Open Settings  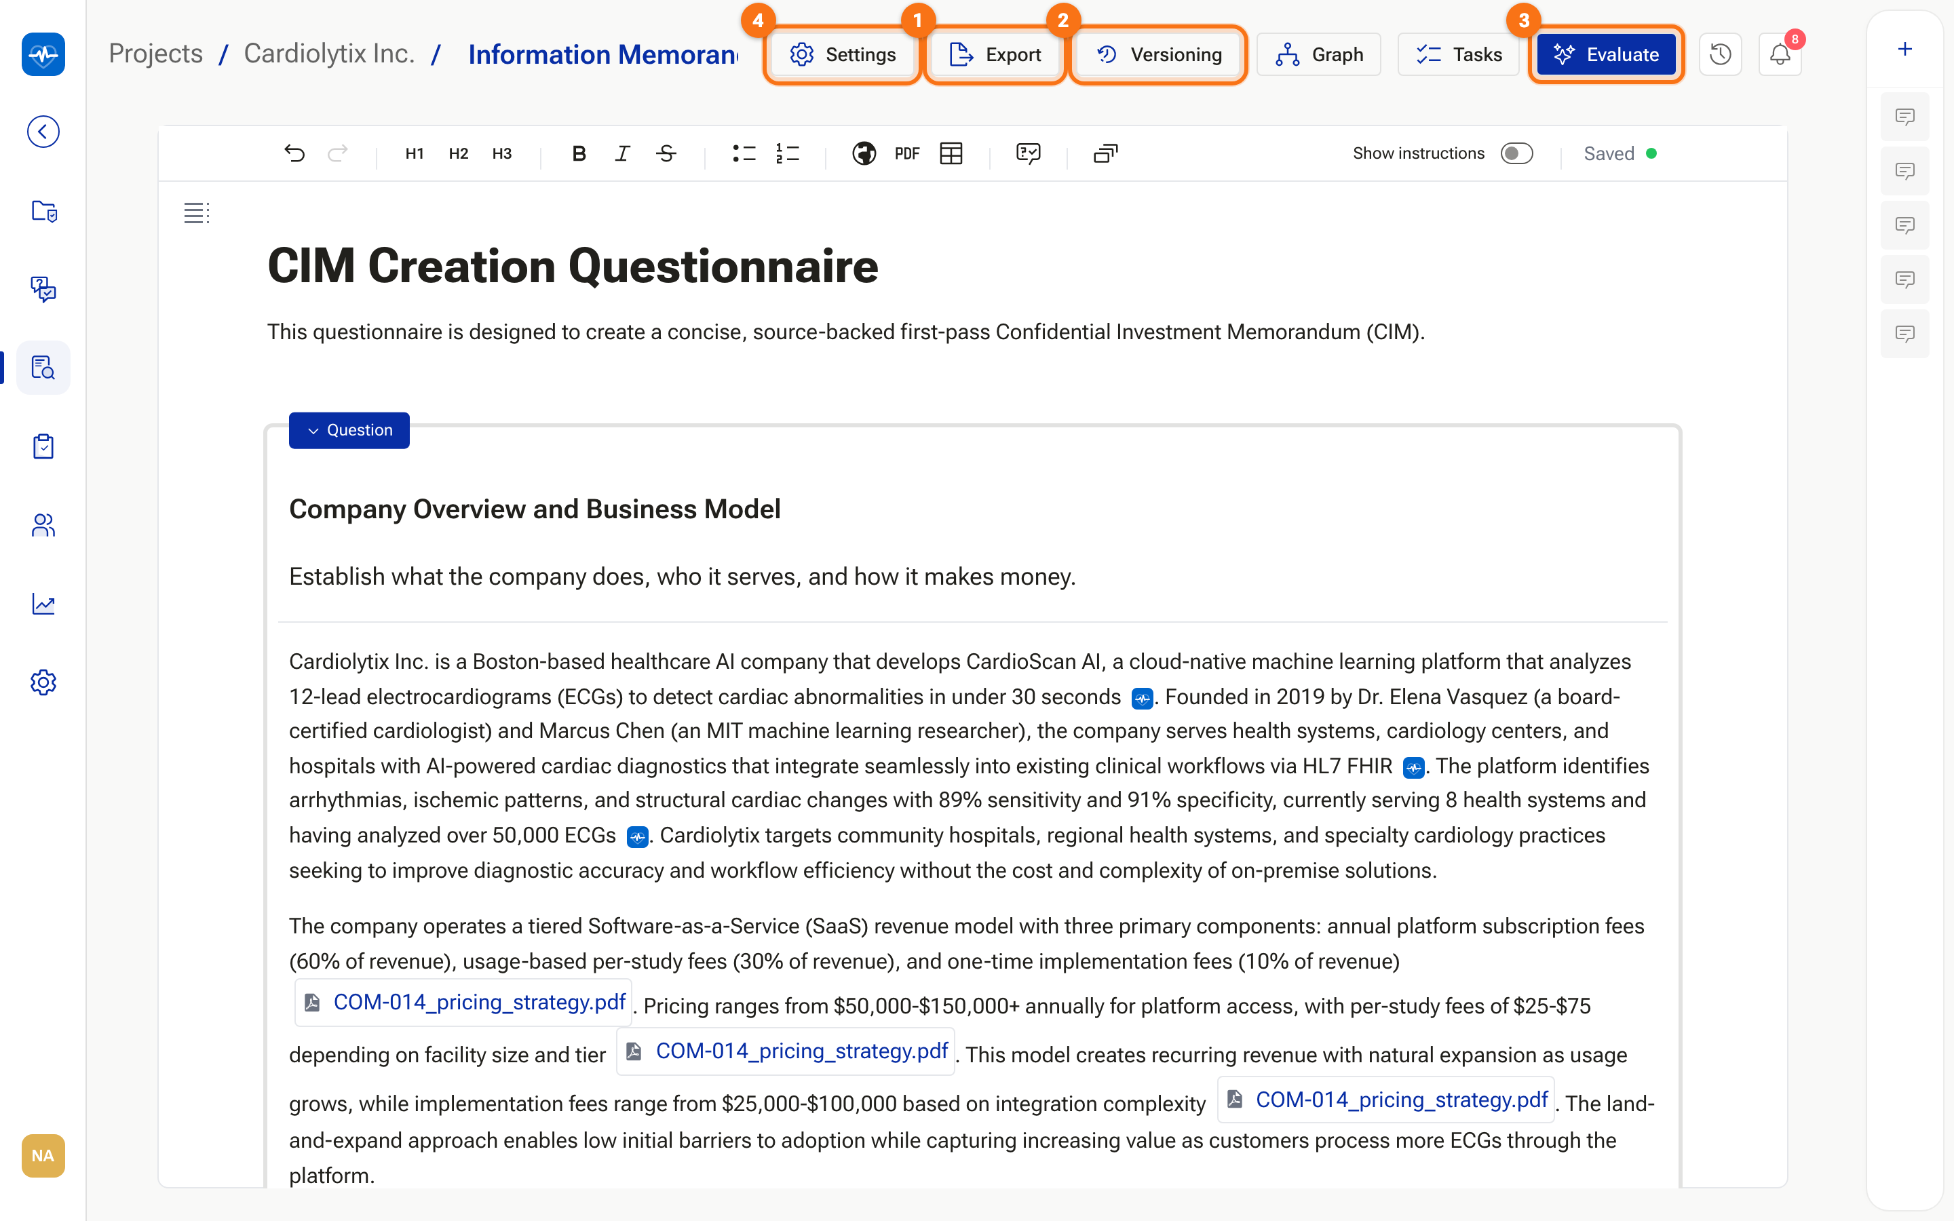click(x=842, y=54)
